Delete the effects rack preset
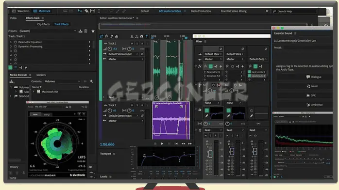 tap(86, 31)
